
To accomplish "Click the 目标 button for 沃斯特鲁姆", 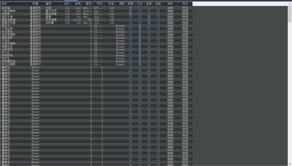I will pyautogui.click(x=170, y=11).
